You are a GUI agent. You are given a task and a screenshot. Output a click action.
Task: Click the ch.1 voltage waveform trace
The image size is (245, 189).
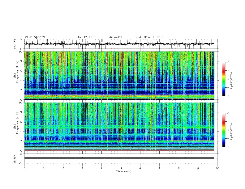pos(119,44)
